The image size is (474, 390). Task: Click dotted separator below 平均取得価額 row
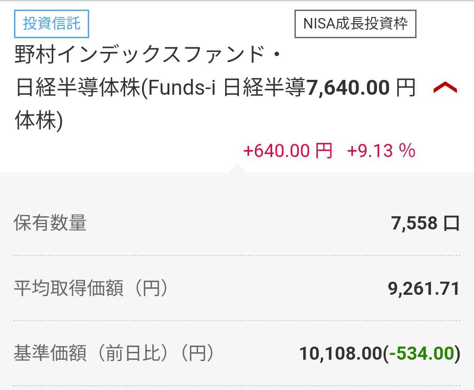237,321
